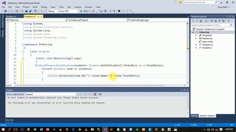Click the comment-out selected lines icon

tap(110, 11)
